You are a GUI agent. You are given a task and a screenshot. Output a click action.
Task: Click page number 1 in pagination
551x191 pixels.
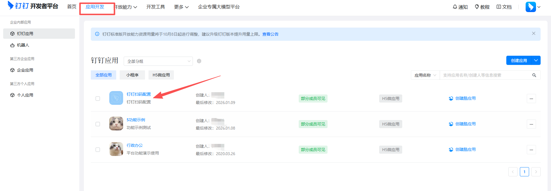pyautogui.click(x=524, y=172)
